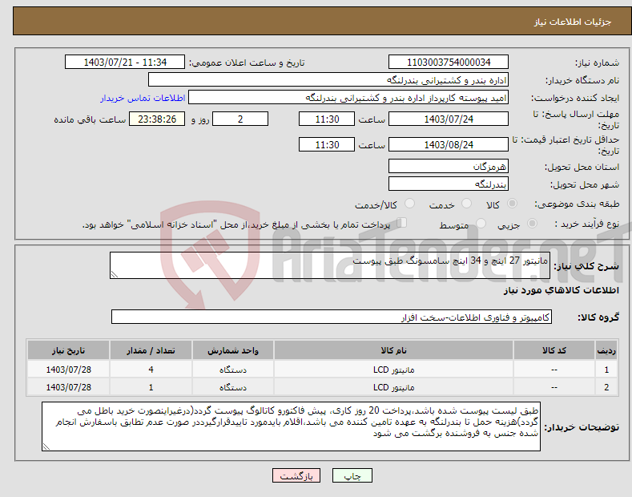Click دستگاه unit in row 2
This screenshot has height=497, width=632.
[233, 387]
